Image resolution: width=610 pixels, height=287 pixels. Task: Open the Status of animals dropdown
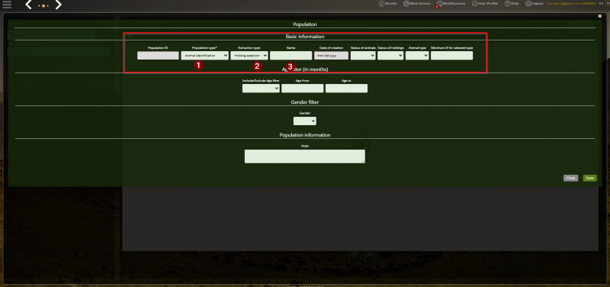[x=363, y=56]
